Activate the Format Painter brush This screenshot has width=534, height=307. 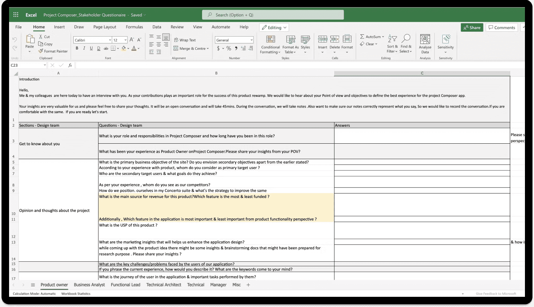pyautogui.click(x=41, y=51)
